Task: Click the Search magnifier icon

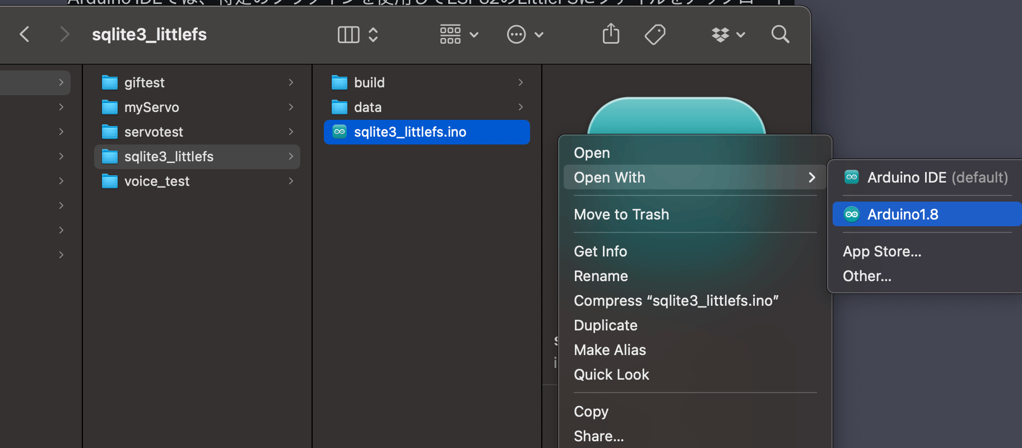Action: pos(780,35)
